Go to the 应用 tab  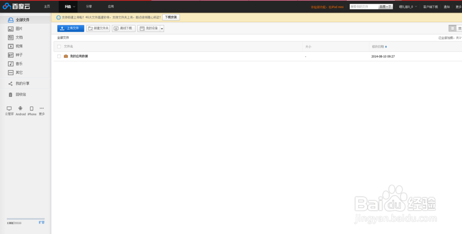110,6
